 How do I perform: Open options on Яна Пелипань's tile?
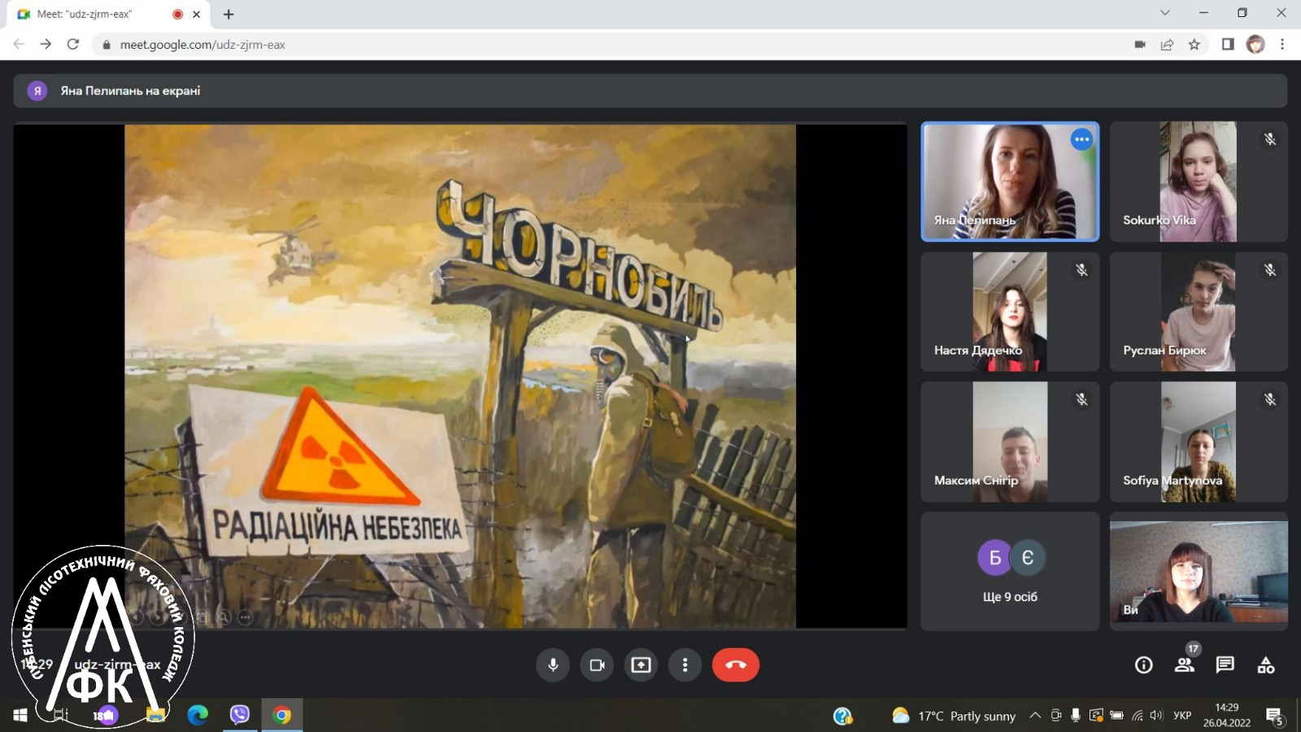click(x=1081, y=139)
